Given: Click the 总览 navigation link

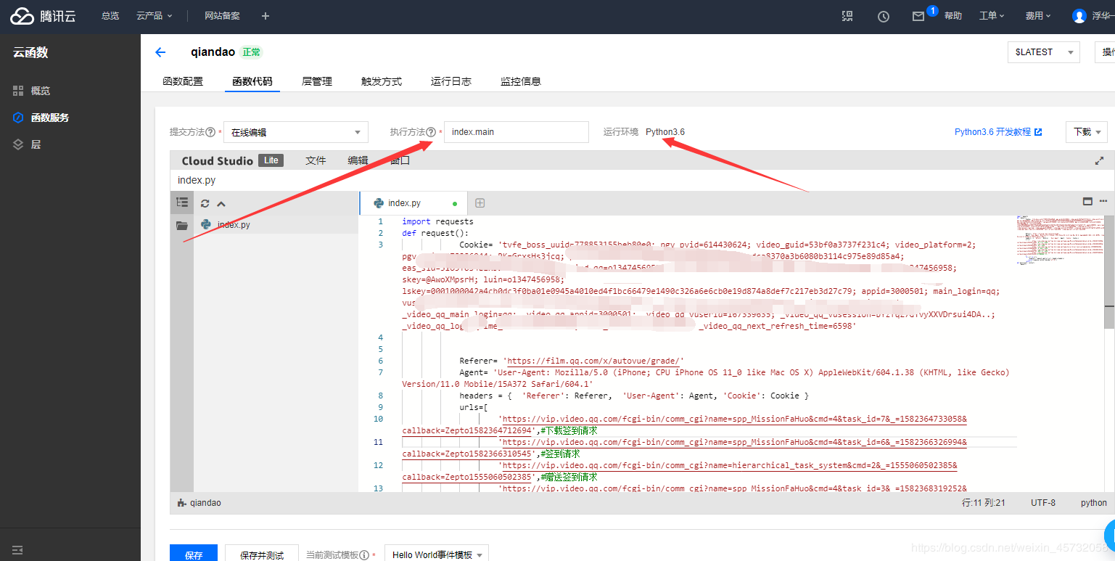Looking at the screenshot, I should 110,16.
